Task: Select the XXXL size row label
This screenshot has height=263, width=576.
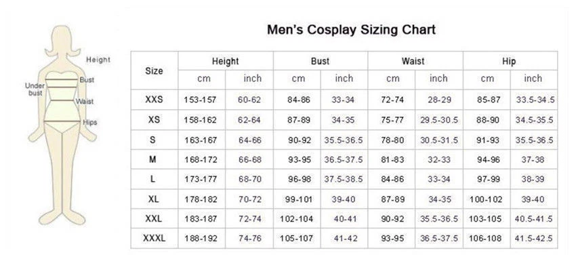Action: click(154, 239)
